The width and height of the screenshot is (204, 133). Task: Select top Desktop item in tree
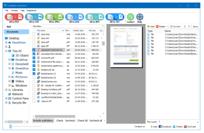[x=12, y=38]
